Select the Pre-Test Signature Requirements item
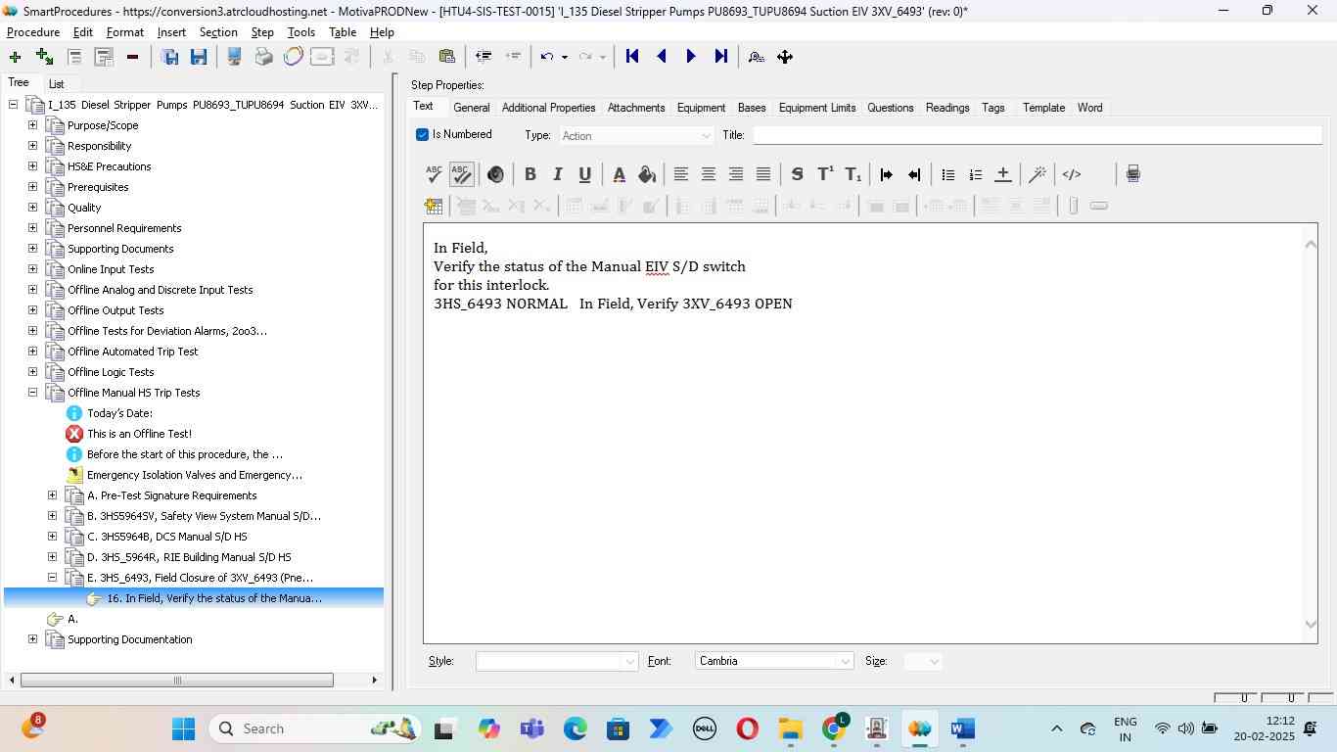1337x752 pixels. (171, 495)
